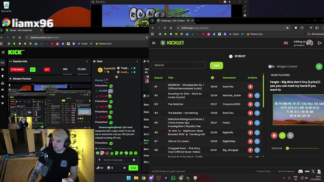Open All Bookmarks folder

click(x=316, y=34)
